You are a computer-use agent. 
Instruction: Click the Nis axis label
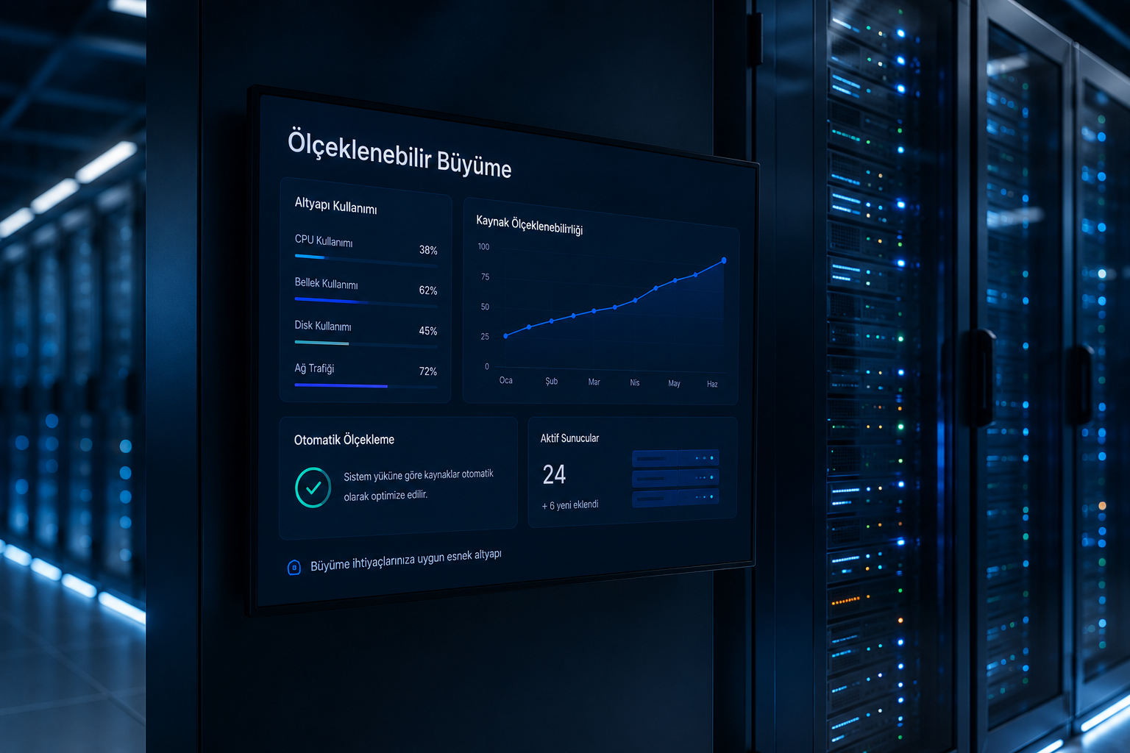(635, 382)
